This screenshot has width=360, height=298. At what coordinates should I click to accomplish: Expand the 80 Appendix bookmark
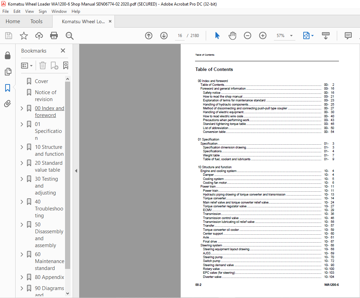point(22,277)
